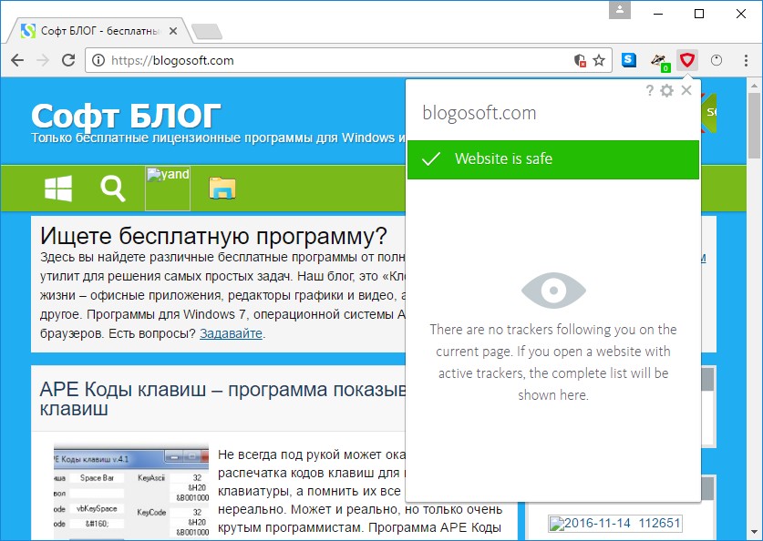Open a new tab
This screenshot has height=541, width=763.
click(x=207, y=32)
